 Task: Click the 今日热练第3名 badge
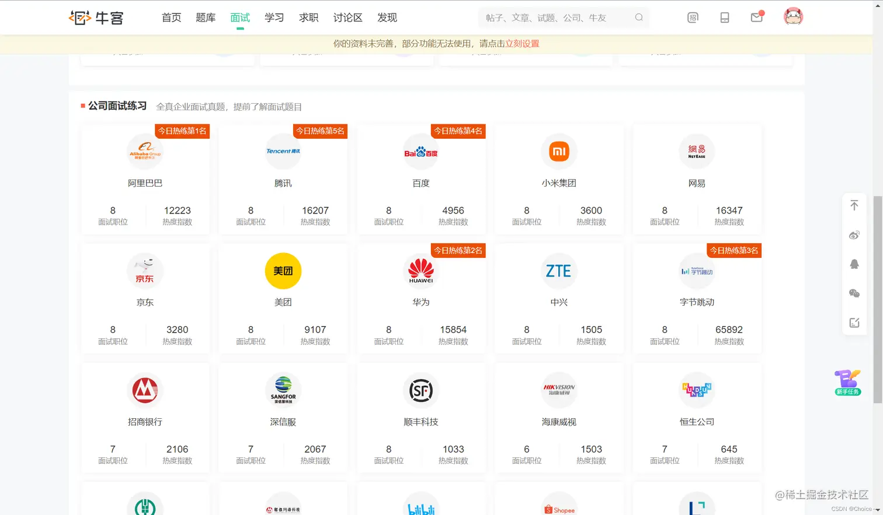pyautogui.click(x=734, y=251)
